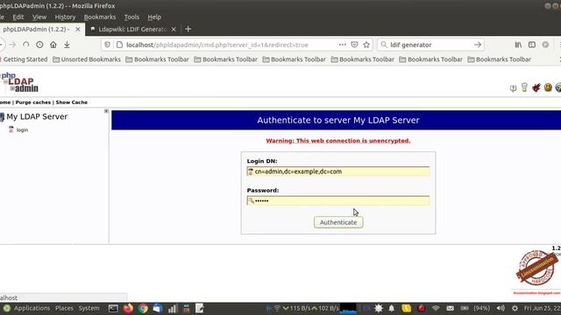Open the phpLDAPadmin help icon
The height and width of the screenshot is (315, 561).
513,87
